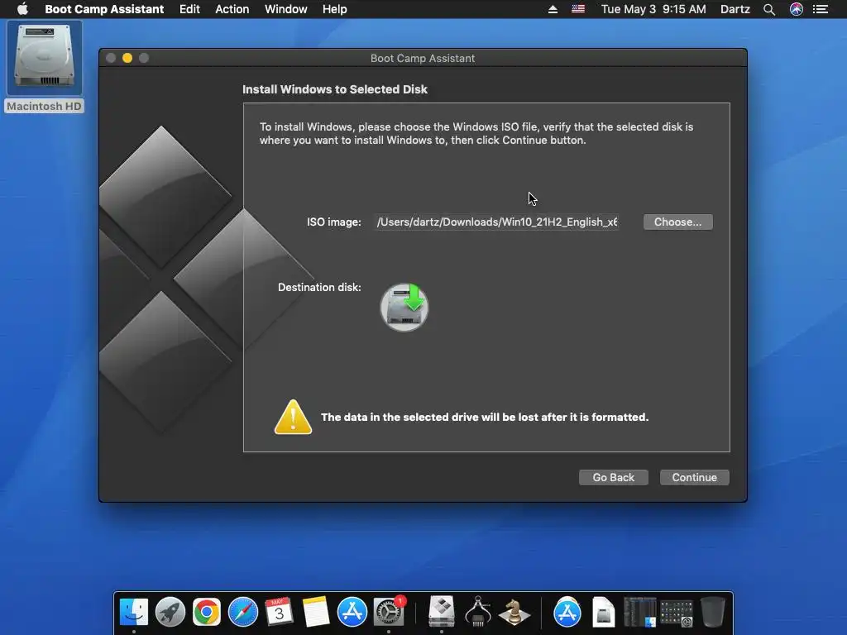Click the yellow warning triangle icon

click(x=293, y=417)
